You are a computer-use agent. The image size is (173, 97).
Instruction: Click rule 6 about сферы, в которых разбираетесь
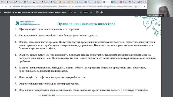[52, 77]
